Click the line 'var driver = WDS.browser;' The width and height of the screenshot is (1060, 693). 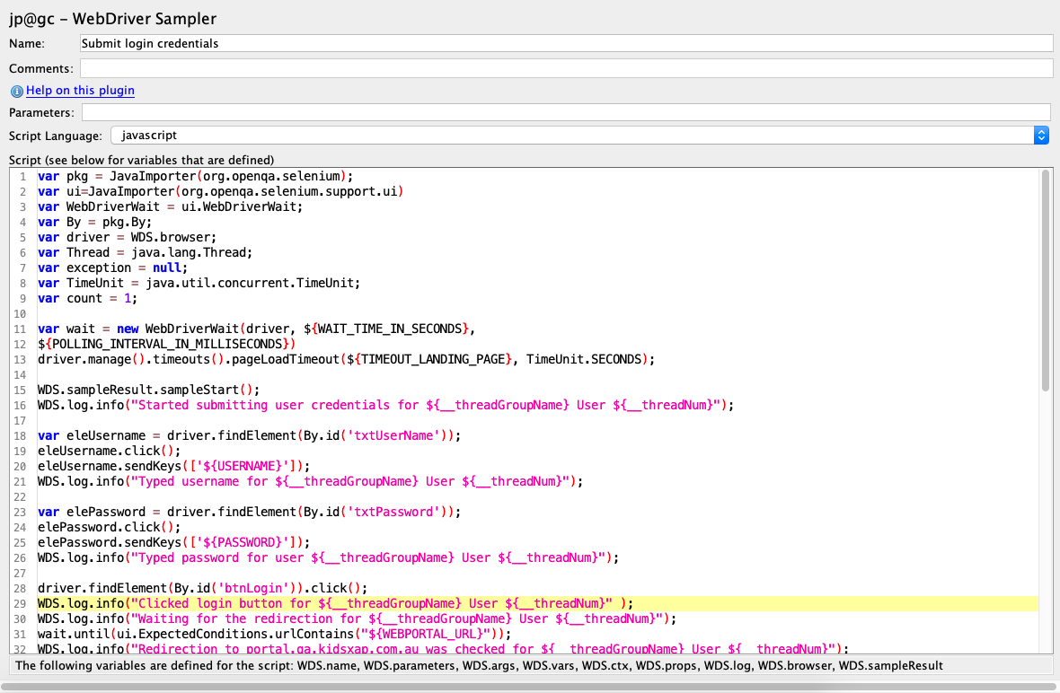click(x=127, y=237)
